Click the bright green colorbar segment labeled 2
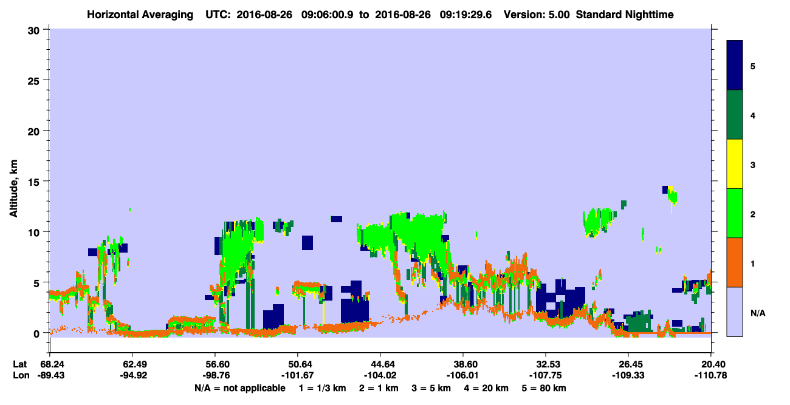This screenshot has height=405, width=790. coord(735,213)
